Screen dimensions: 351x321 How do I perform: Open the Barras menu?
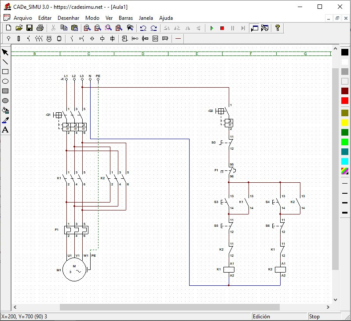coord(126,18)
